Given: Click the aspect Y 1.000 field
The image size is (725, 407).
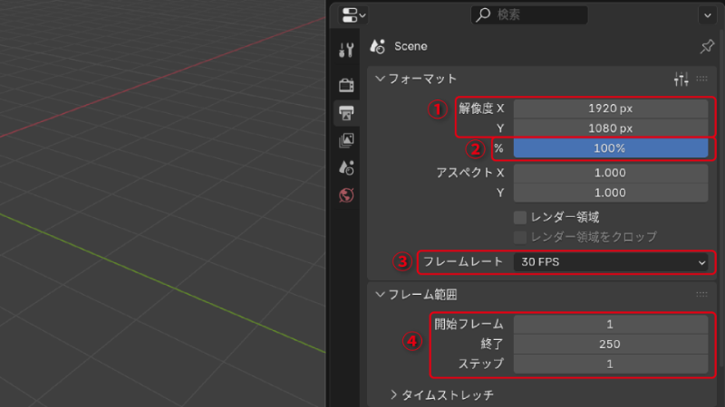Looking at the screenshot, I should click(610, 193).
